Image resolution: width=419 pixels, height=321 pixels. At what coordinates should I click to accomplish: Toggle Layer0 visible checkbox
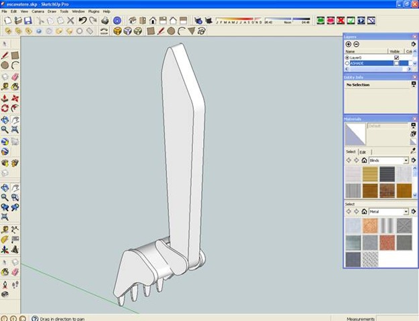coord(396,58)
